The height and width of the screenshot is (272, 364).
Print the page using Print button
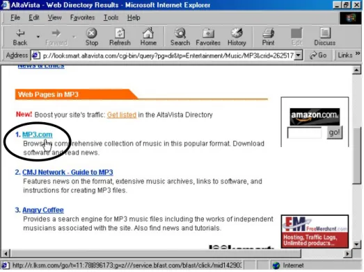[x=268, y=37]
